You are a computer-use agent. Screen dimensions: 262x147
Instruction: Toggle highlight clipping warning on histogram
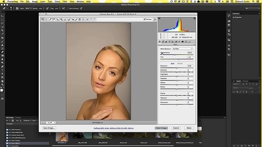pyautogui.click(x=194, y=18)
